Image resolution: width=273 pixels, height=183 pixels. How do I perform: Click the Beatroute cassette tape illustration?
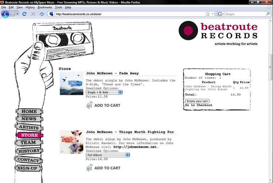point(63,40)
